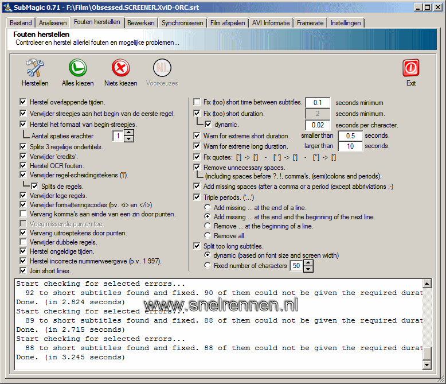Click the greyed-out NL Voorkeuzes icon

point(162,68)
